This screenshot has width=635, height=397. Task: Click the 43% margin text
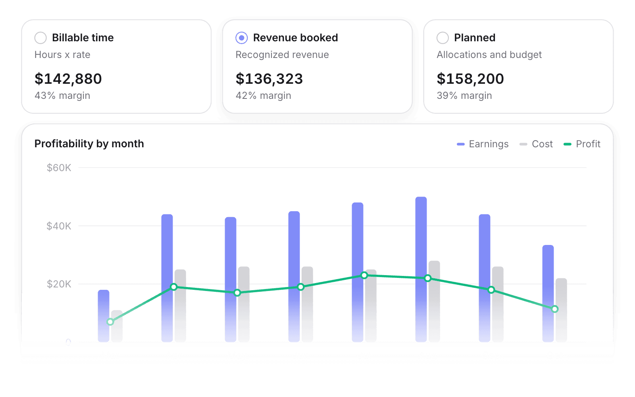(62, 96)
